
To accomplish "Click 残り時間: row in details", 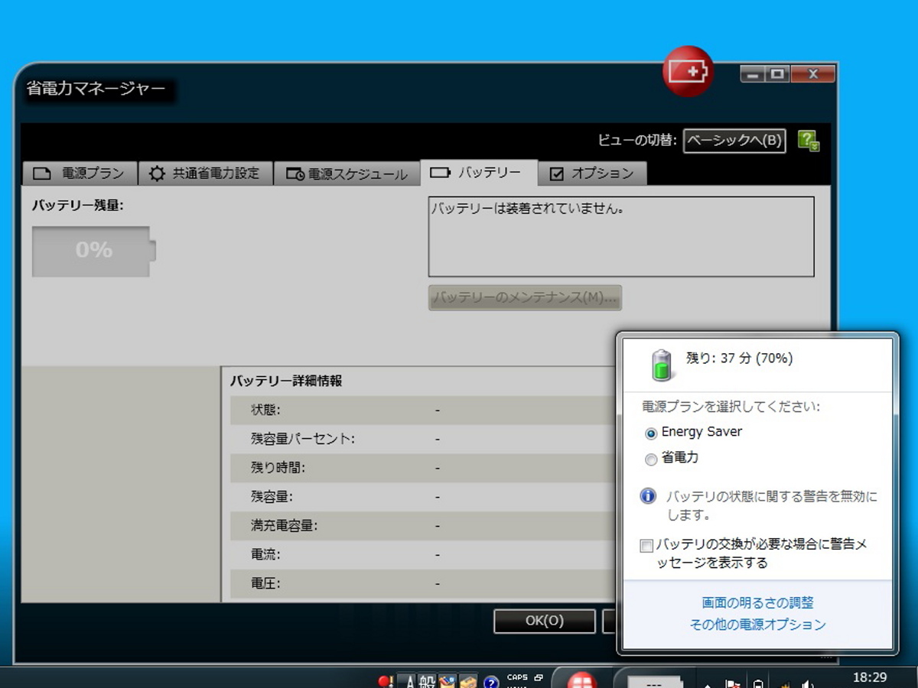I will (x=423, y=468).
